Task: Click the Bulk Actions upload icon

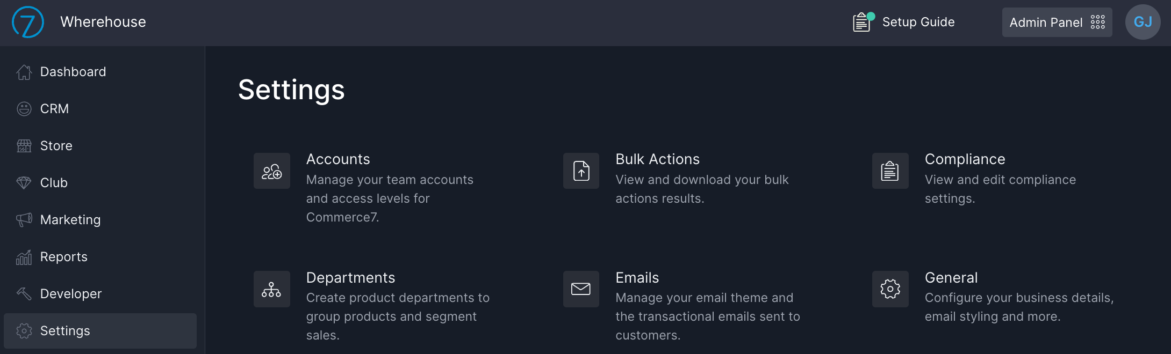Action: pyautogui.click(x=581, y=171)
